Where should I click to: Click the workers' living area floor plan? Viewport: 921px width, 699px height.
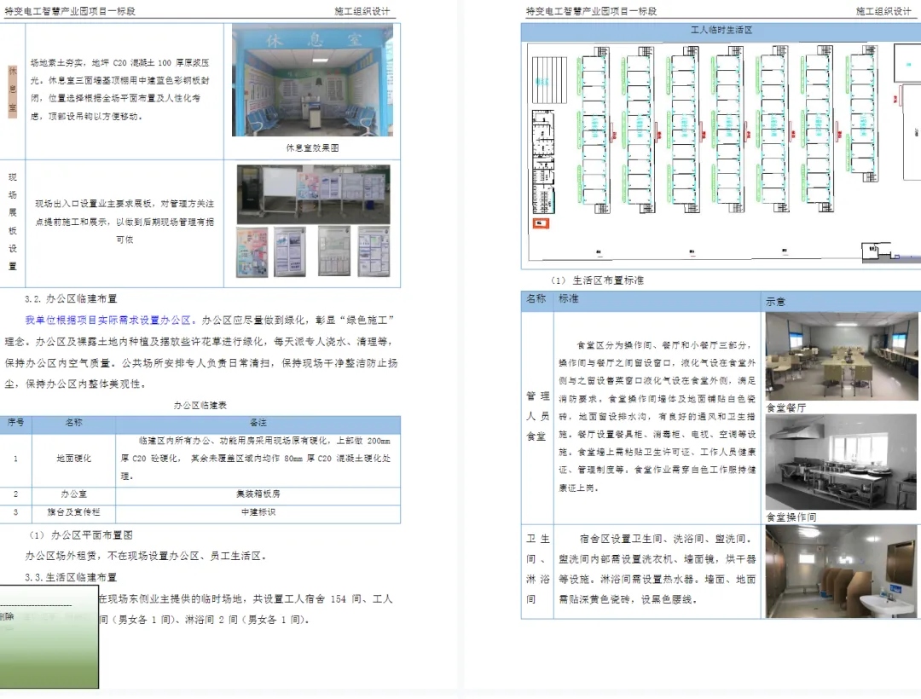pyautogui.click(x=724, y=152)
